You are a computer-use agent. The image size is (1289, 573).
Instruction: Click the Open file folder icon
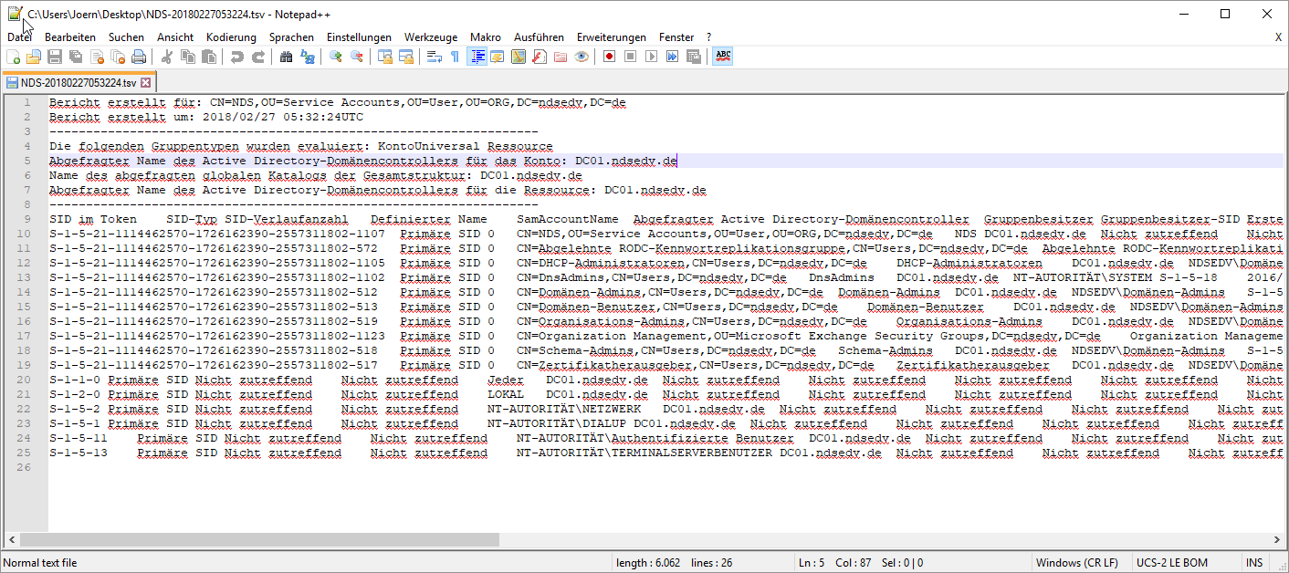[34, 57]
